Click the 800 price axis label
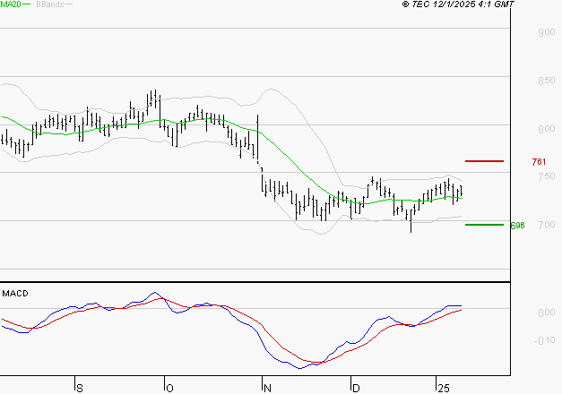 (x=547, y=129)
